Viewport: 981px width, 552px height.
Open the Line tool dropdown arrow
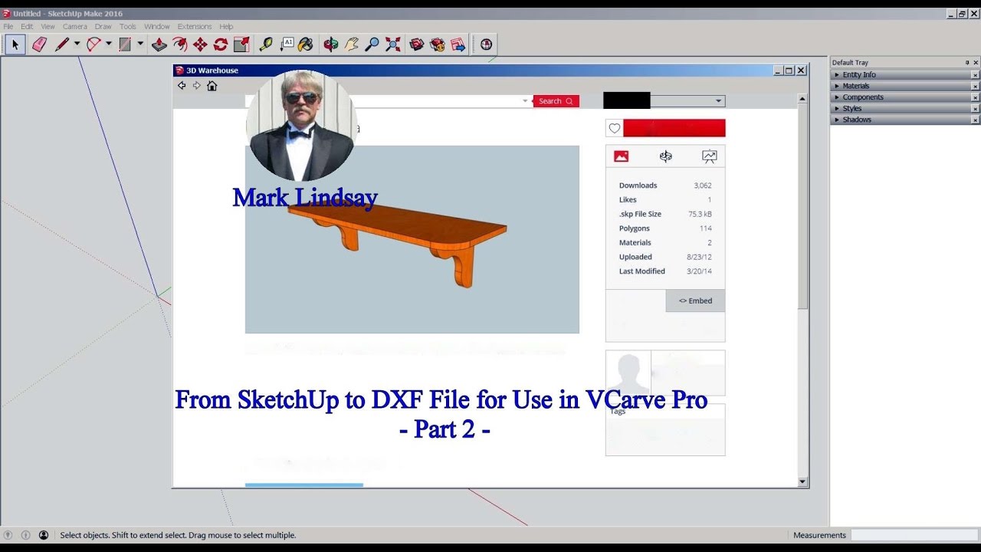(77, 44)
